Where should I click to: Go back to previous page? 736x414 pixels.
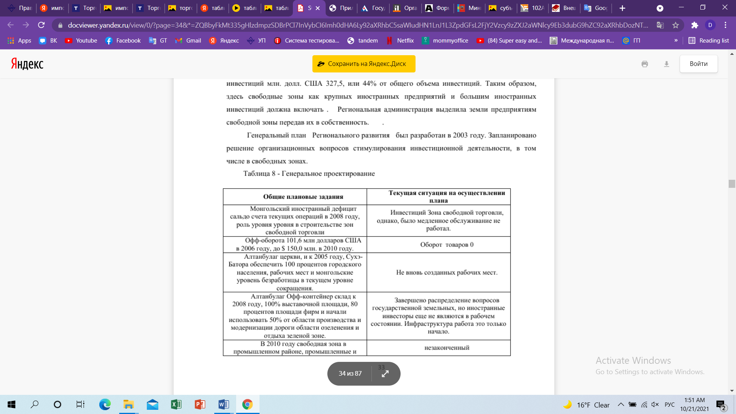[10, 25]
